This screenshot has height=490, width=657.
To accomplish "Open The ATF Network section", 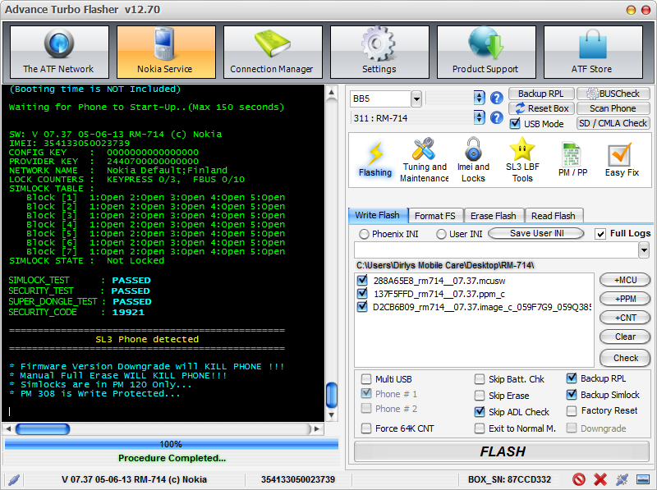I will (x=59, y=52).
